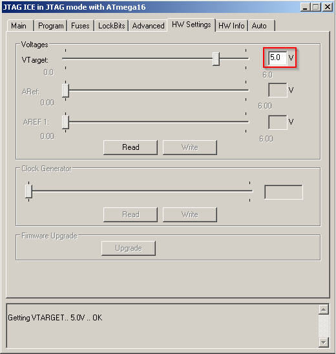
Task: Click the log scrollbar up arrow
Action: pyautogui.click(x=323, y=309)
